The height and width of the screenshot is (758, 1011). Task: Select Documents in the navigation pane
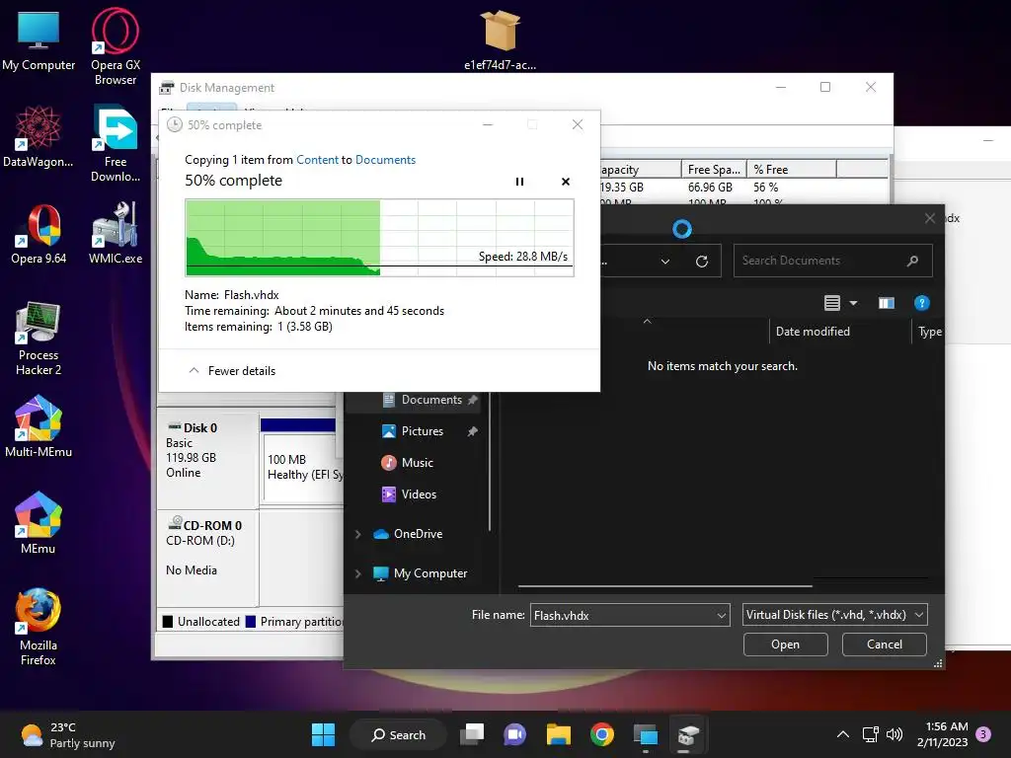click(430, 400)
